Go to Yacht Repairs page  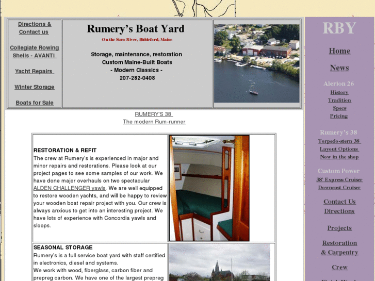pyautogui.click(x=35, y=71)
